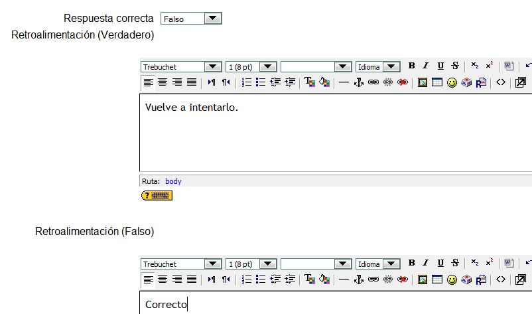The image size is (532, 314).
Task: Enlarge the Falso editor to fullscreen
Action: (x=521, y=279)
